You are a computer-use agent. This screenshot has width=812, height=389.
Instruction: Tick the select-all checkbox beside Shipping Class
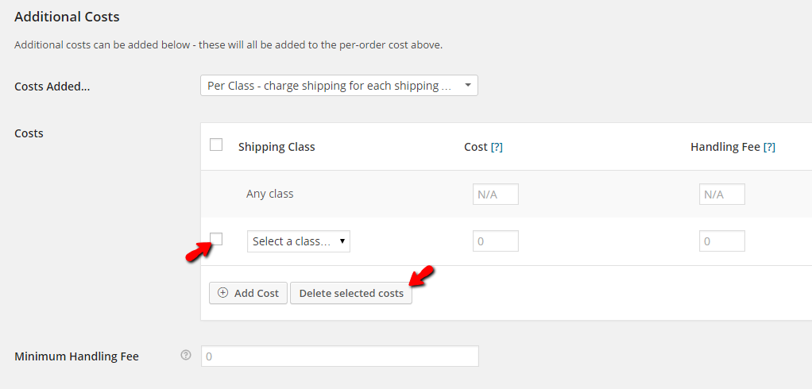[216, 144]
